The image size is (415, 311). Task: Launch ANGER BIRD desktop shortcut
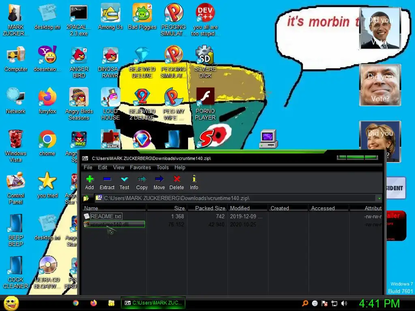(x=79, y=62)
